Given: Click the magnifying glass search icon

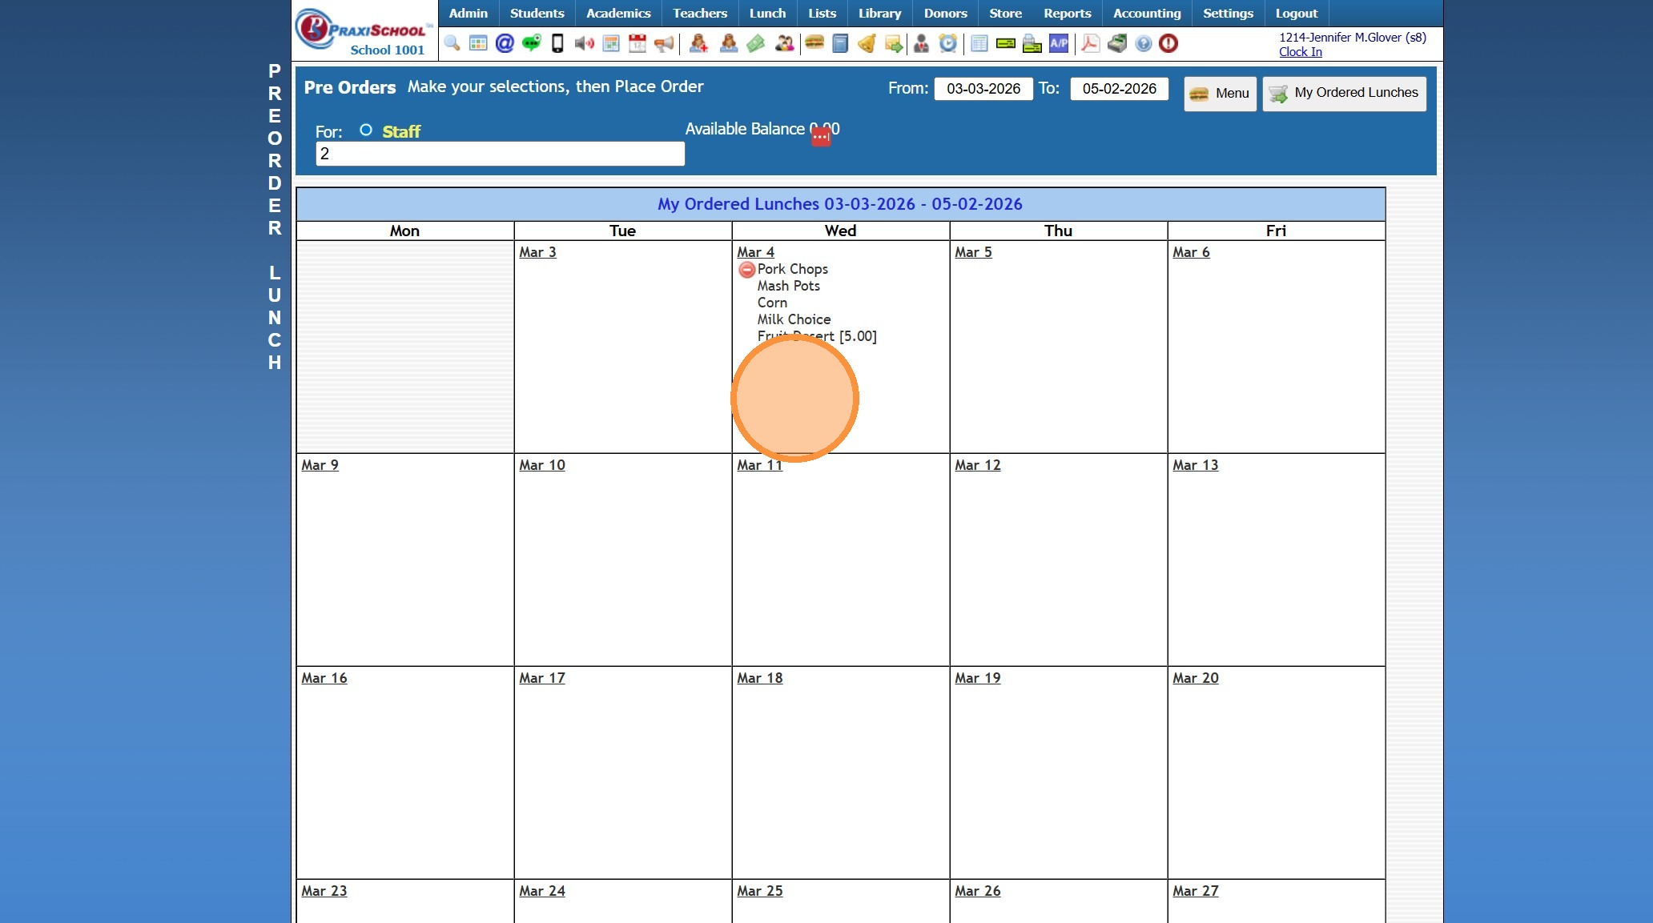Looking at the screenshot, I should 452,43.
